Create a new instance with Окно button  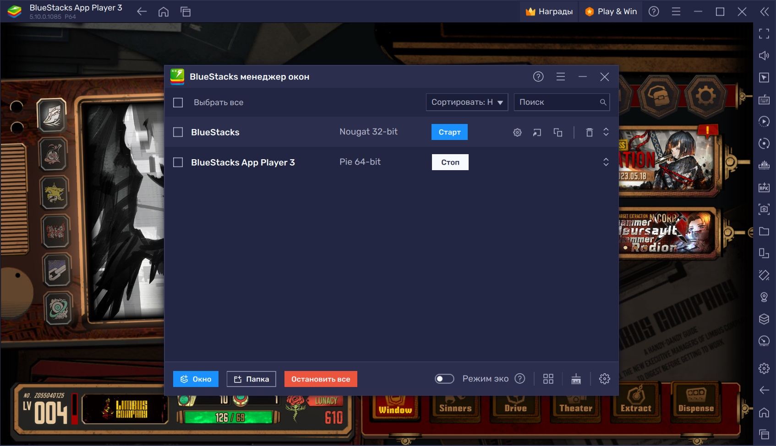[x=196, y=379]
